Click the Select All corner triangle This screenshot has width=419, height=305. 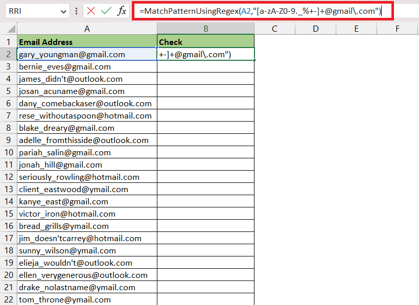pos(11,29)
